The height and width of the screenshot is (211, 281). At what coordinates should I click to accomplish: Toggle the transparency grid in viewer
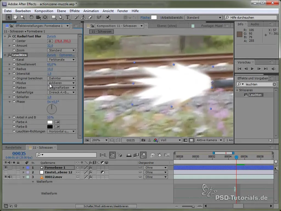[x=191, y=140]
